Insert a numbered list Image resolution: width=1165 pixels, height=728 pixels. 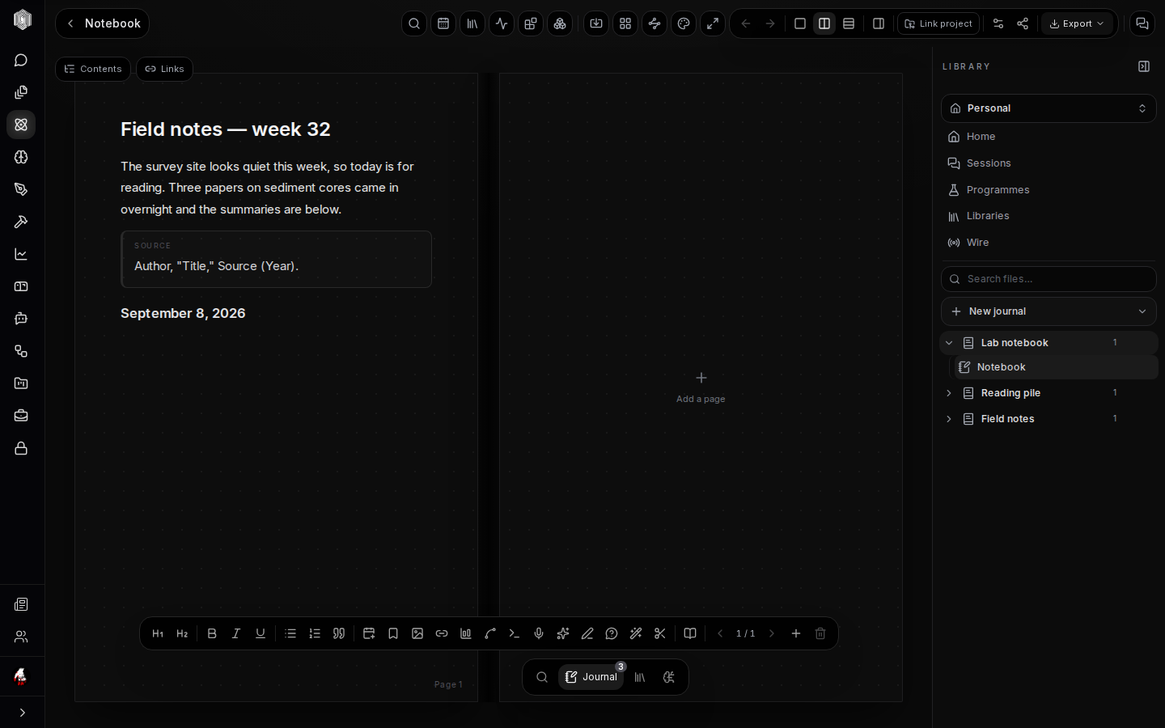point(315,633)
